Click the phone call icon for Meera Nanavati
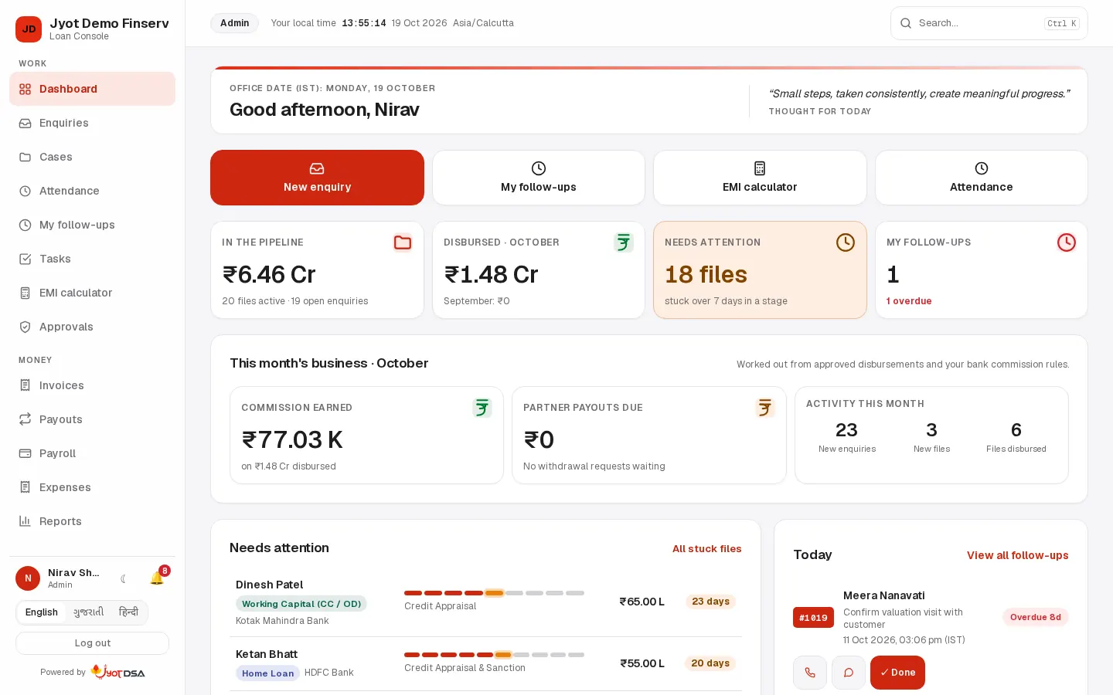The width and height of the screenshot is (1113, 695). 810,673
